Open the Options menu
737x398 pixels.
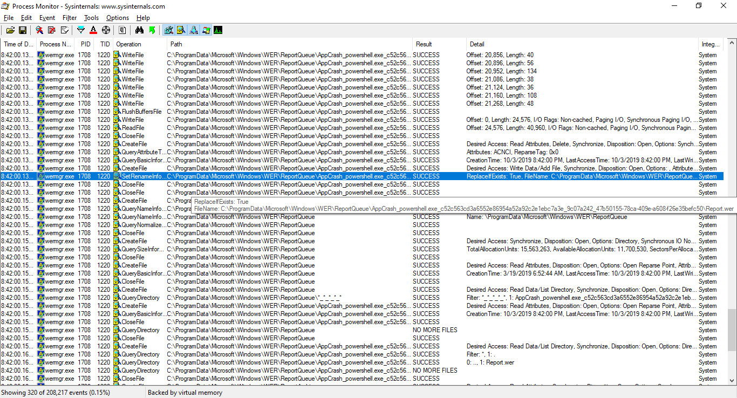(118, 18)
